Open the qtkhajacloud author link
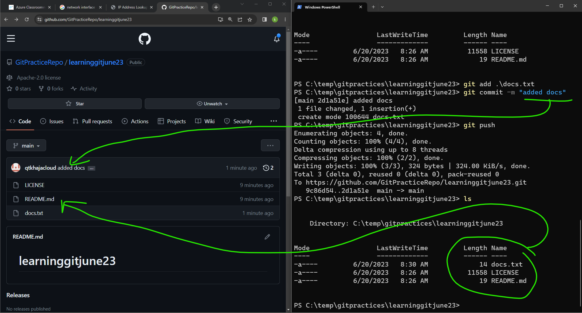582x313 pixels. [40, 168]
